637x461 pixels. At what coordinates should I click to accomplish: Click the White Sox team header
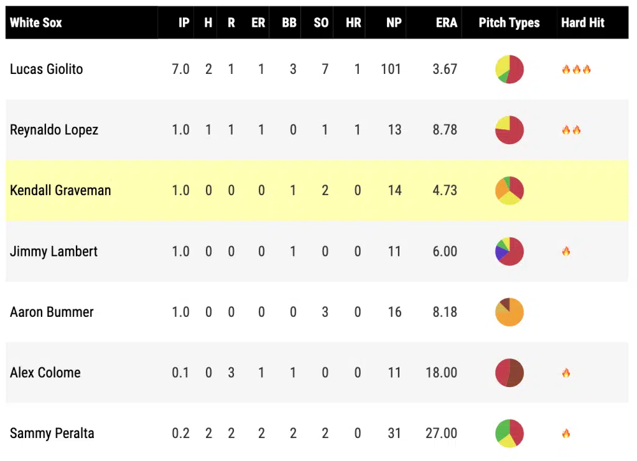tap(36, 23)
